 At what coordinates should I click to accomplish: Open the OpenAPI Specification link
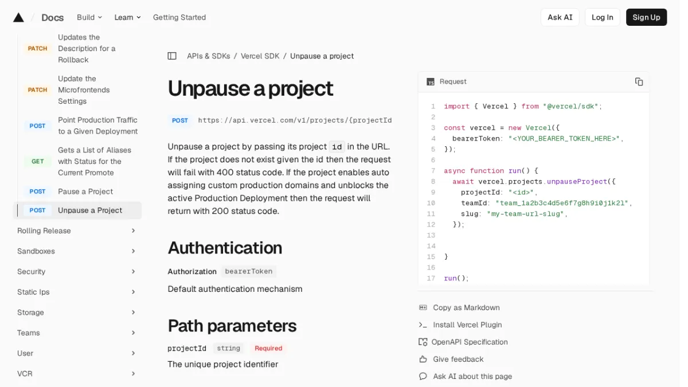(470, 342)
